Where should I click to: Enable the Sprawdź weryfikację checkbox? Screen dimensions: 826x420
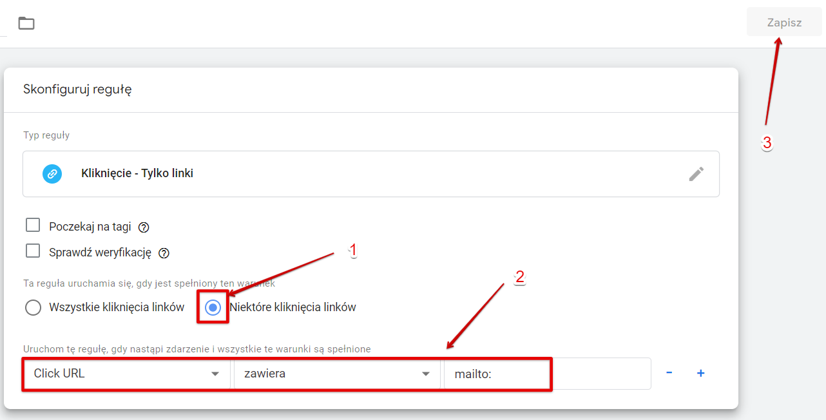(x=33, y=251)
